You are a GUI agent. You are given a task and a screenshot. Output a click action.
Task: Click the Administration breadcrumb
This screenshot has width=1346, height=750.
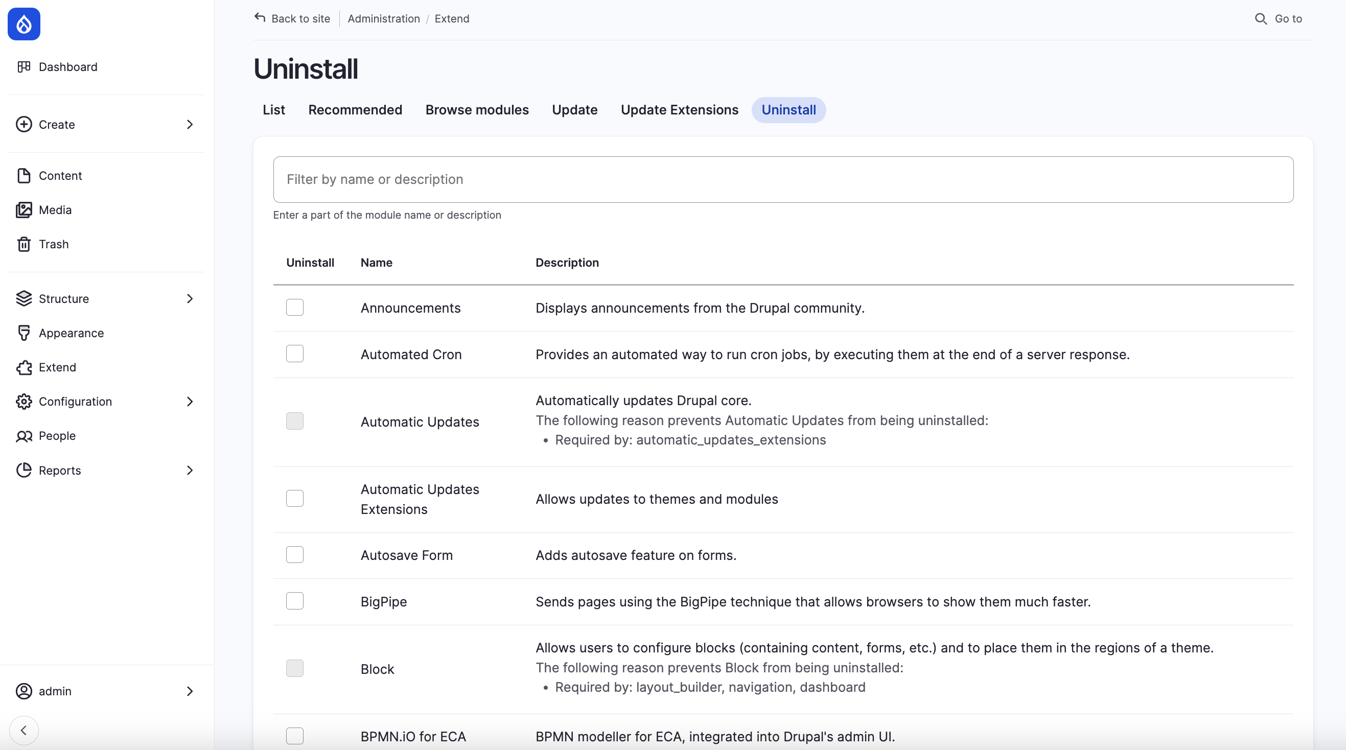pos(383,18)
